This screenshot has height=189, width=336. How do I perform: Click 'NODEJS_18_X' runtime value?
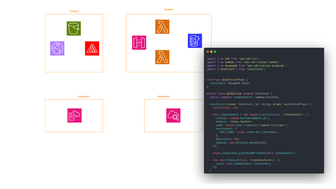pyautogui.click(x=260, y=118)
